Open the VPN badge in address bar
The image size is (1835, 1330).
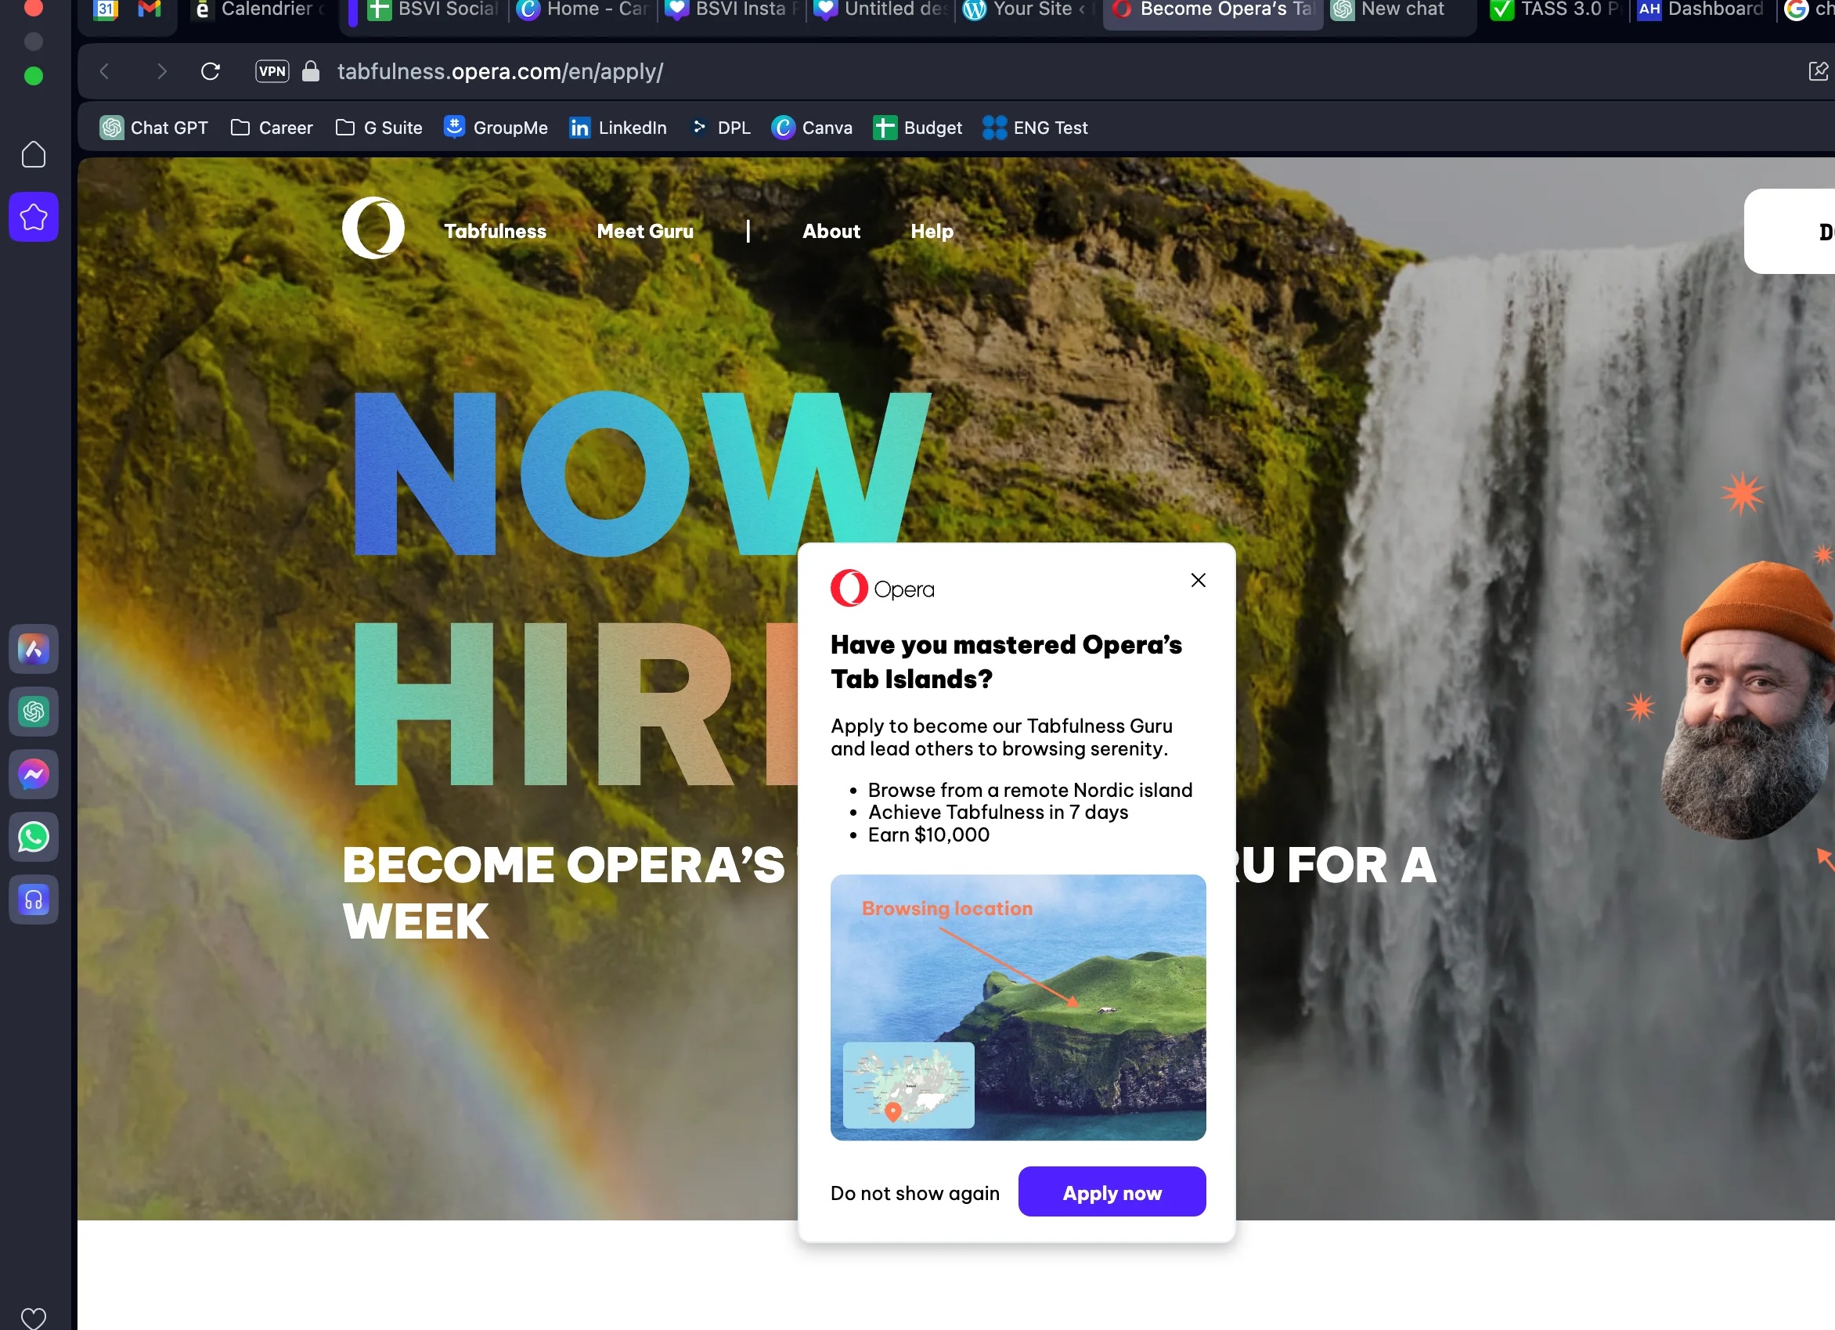pos(272,71)
